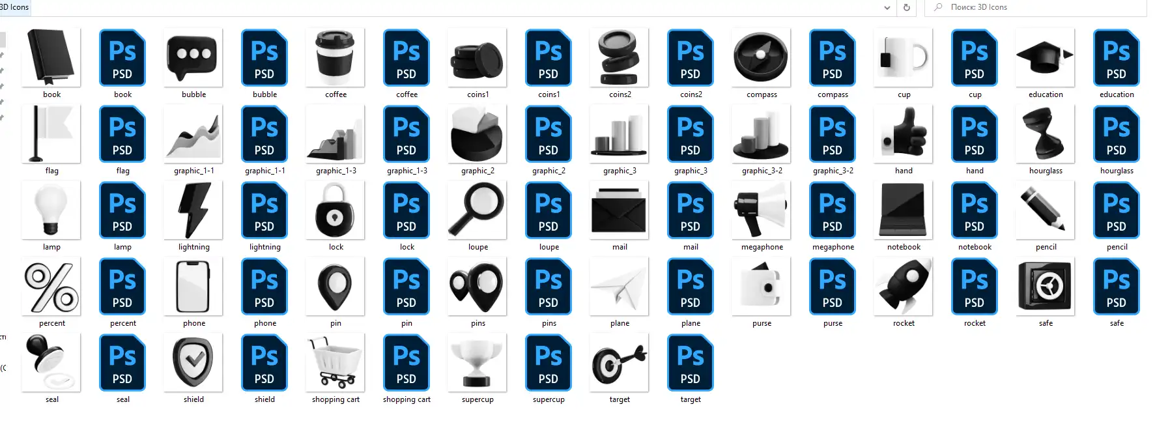The height and width of the screenshot is (430, 1155).
Task: Click the dartboard target image thumbnail
Action: click(620, 362)
